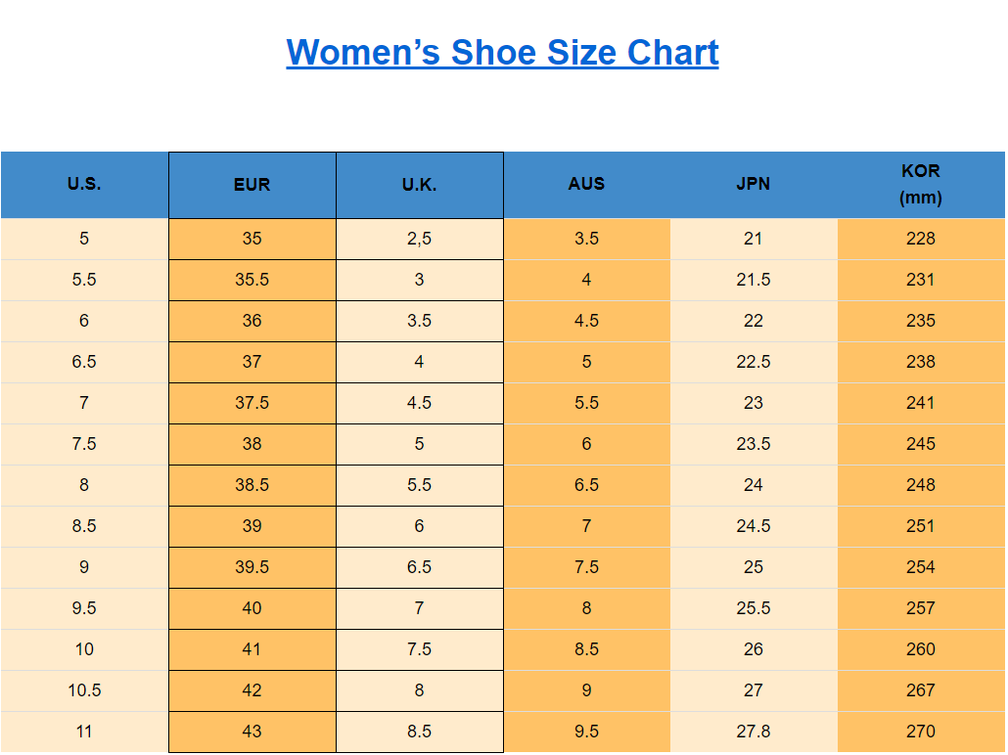Click the EUR cell with value 35.5
Viewport: 1008px width, 755px height.
coord(252,280)
